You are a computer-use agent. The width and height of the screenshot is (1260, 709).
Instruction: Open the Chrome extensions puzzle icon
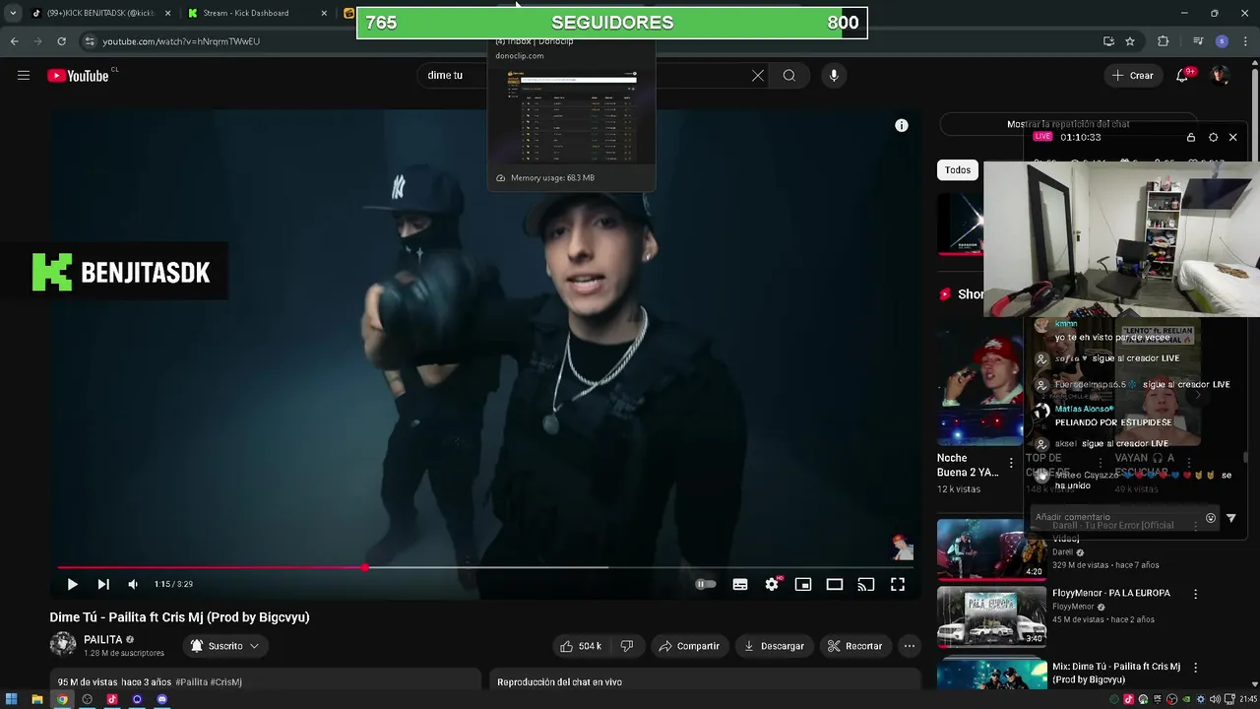click(1164, 41)
